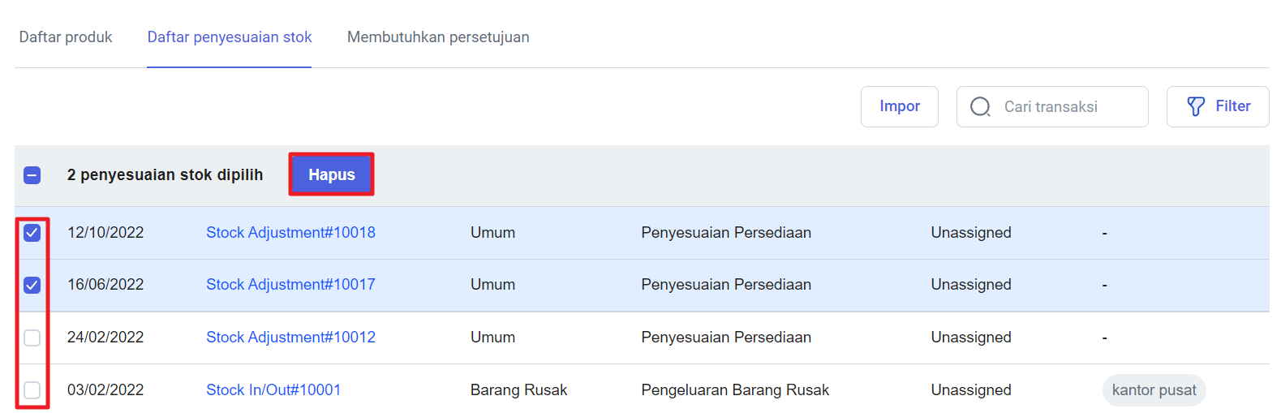Click the kantor pusat tag

pos(1154,390)
